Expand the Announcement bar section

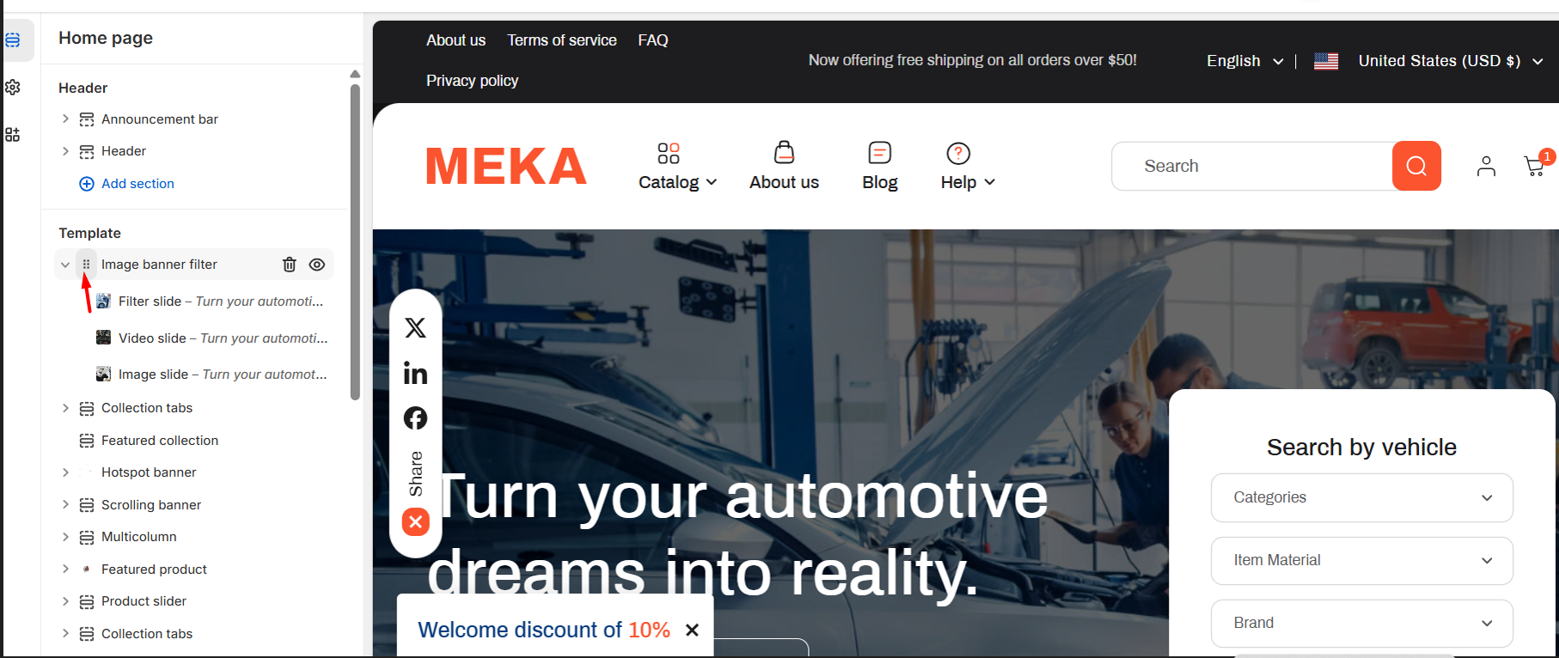[x=65, y=119]
